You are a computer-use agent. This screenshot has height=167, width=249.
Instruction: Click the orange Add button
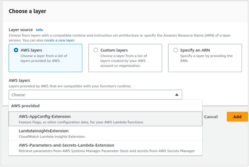(x=237, y=117)
